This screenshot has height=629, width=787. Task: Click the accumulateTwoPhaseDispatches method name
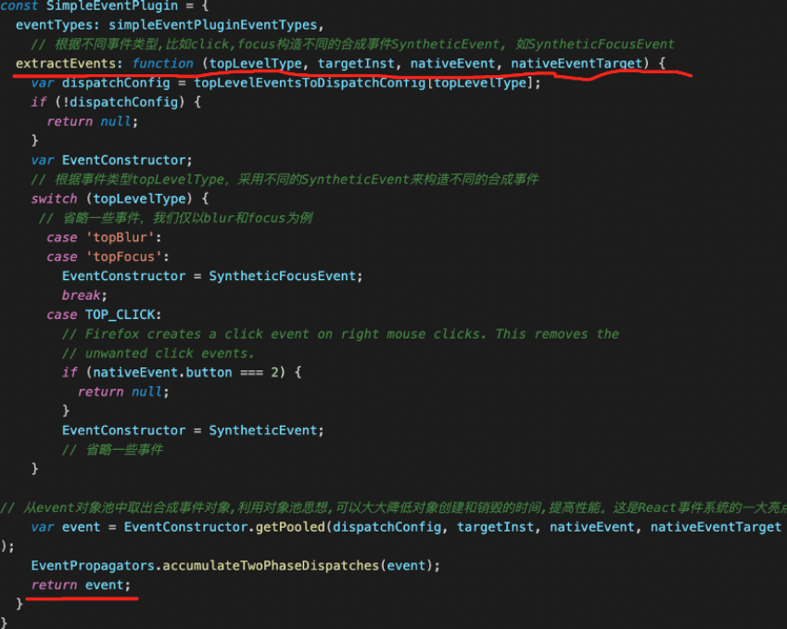tap(271, 566)
